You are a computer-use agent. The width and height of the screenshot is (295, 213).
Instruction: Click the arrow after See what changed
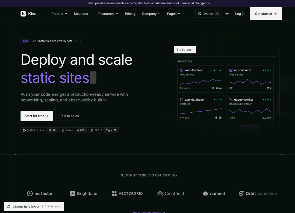209,3
